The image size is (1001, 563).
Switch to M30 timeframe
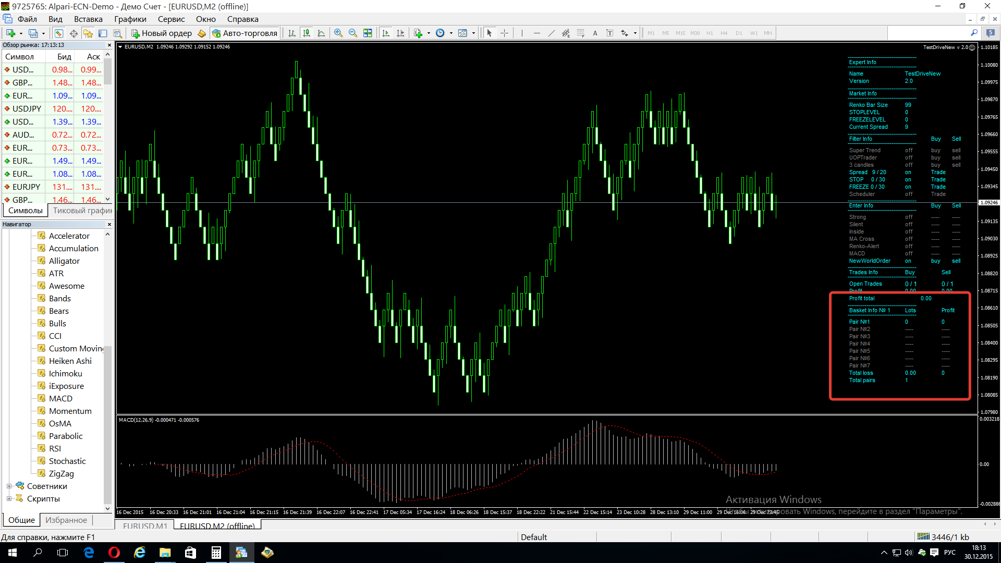695,33
